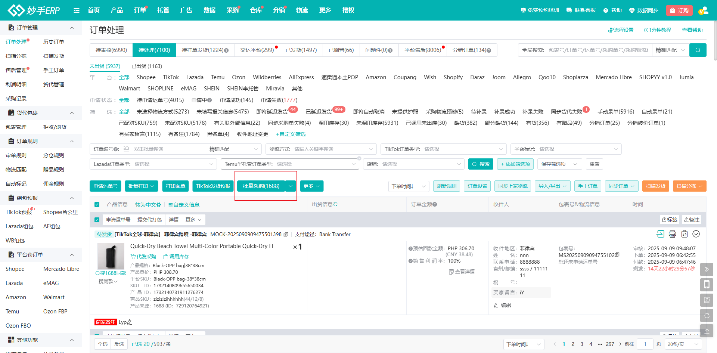Open the 20条/页 page size dropdown

(x=683, y=344)
